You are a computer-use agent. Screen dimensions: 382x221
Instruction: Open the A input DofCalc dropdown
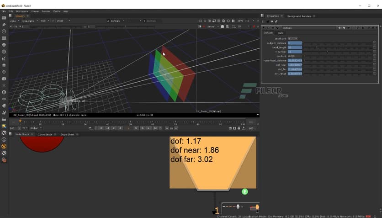point(117,21)
